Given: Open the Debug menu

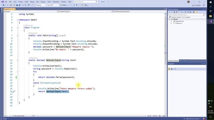Looking at the screenshot, I should [32, 2].
